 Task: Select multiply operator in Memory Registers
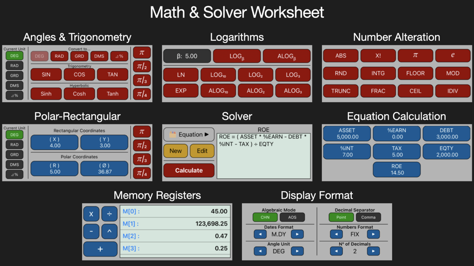pyautogui.click(x=91, y=214)
